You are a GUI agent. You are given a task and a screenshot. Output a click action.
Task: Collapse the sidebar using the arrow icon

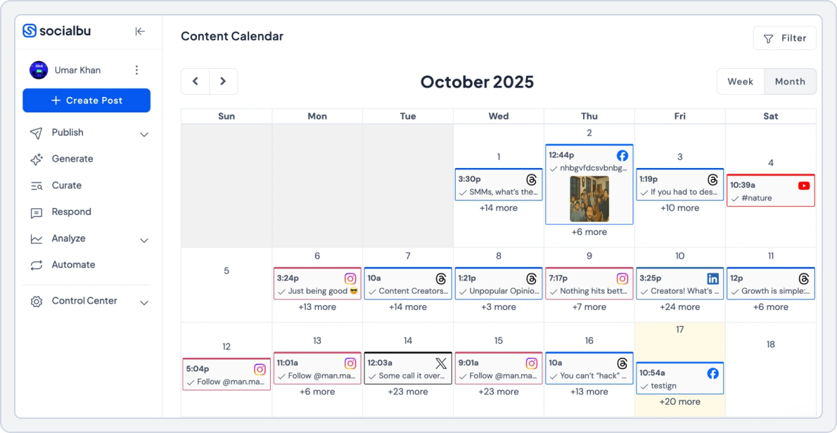point(140,31)
